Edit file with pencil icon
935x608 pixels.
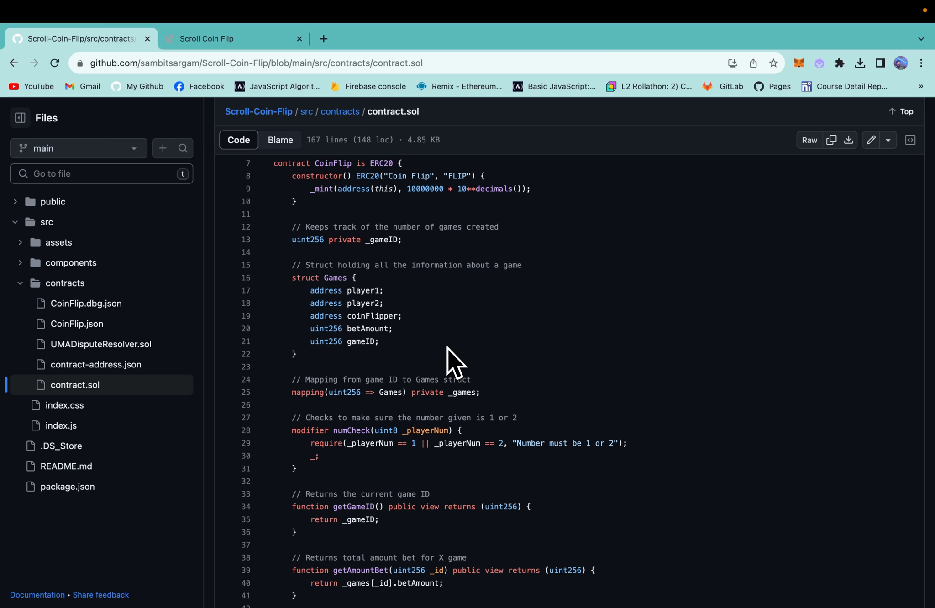tap(871, 140)
